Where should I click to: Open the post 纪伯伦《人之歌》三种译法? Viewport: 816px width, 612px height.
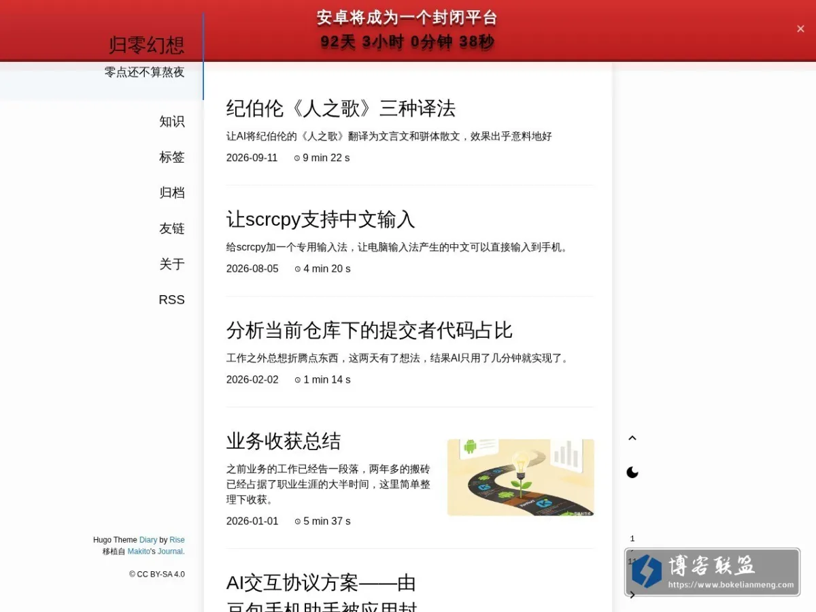tap(341, 109)
